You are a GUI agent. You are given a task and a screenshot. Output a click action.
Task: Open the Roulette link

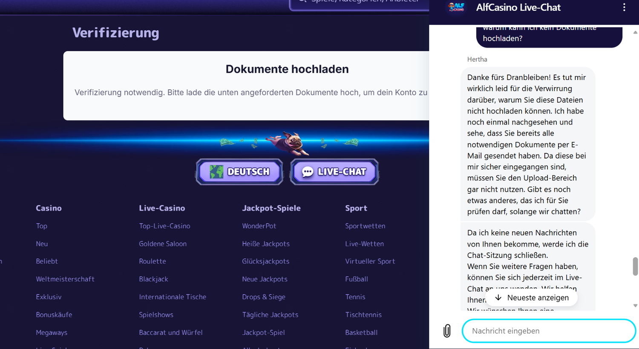coord(153,261)
